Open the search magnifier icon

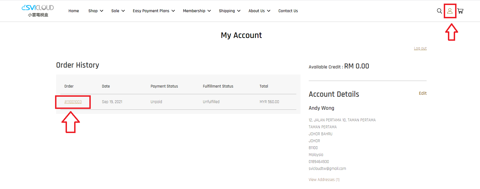click(x=439, y=11)
